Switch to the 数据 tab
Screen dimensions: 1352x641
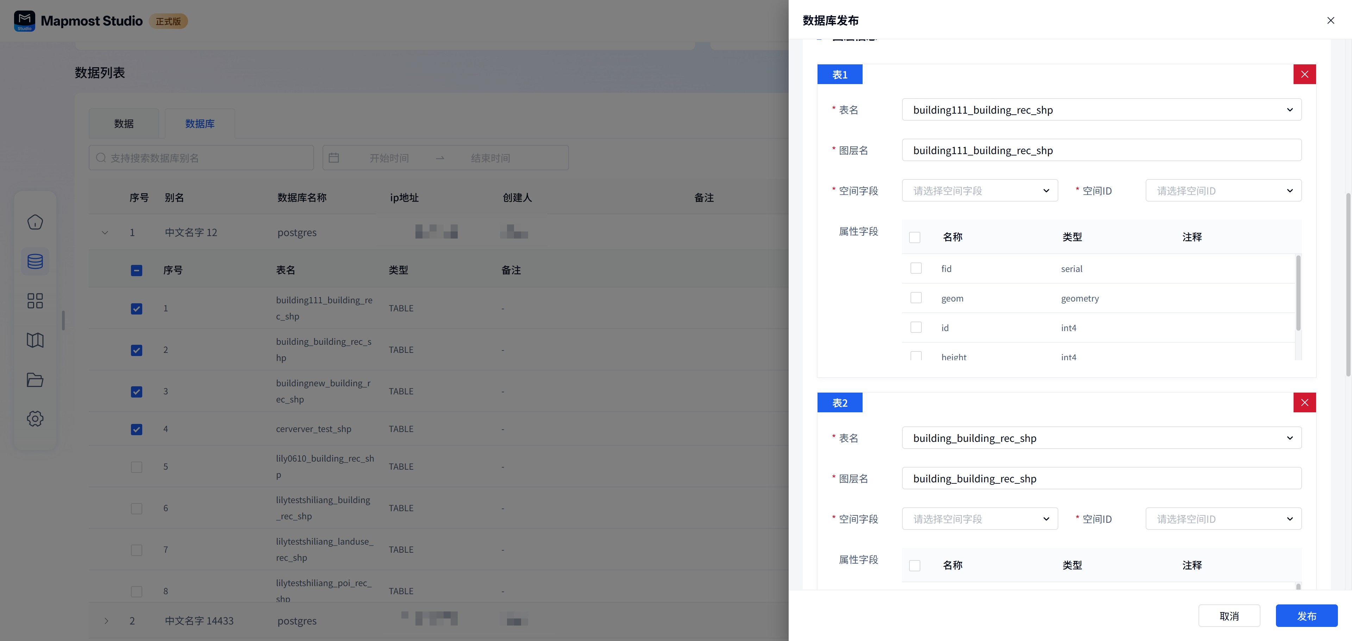point(124,123)
